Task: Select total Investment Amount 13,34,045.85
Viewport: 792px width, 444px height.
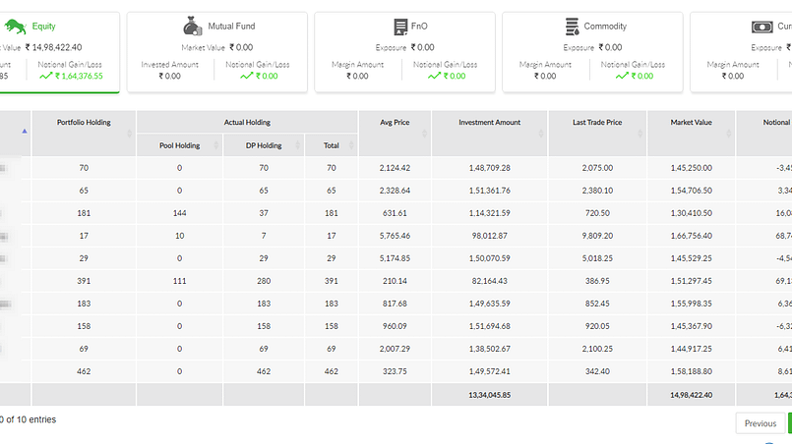Action: click(x=489, y=395)
